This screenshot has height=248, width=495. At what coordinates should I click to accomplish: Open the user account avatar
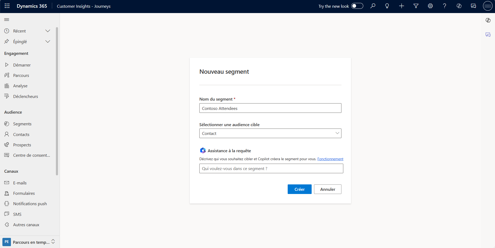pos(488,6)
